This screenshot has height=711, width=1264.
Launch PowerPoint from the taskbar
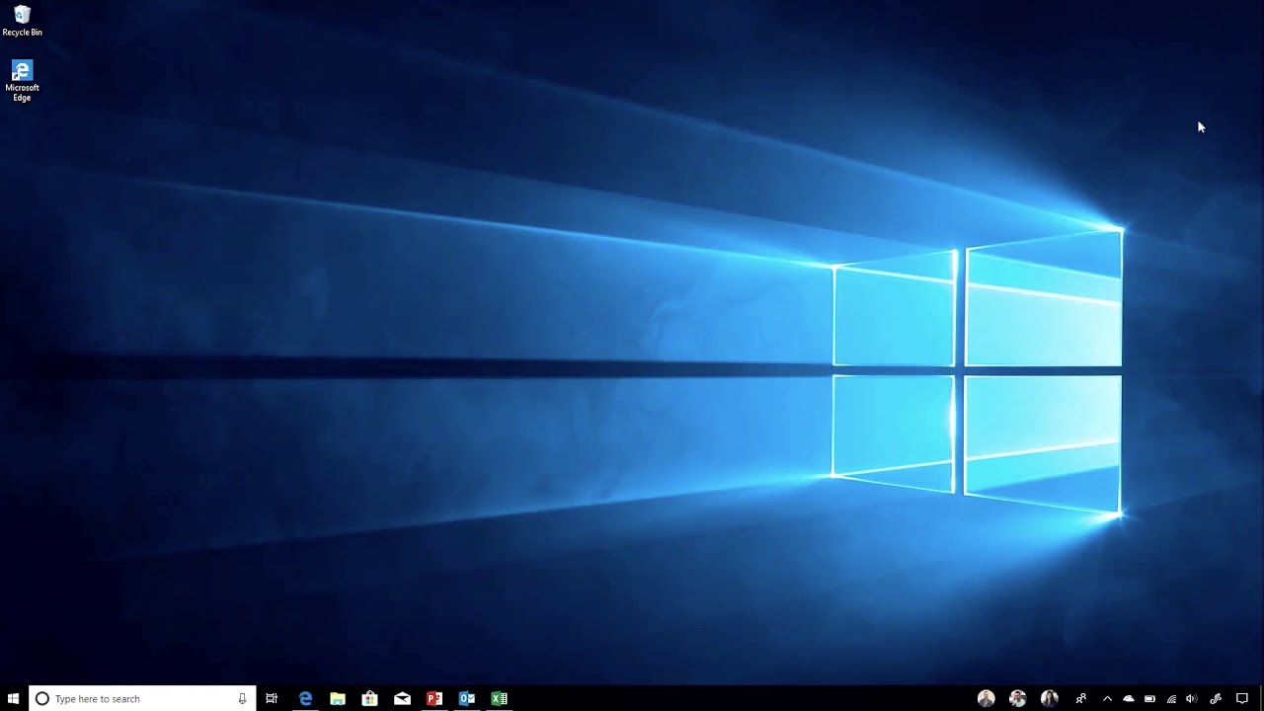click(434, 698)
